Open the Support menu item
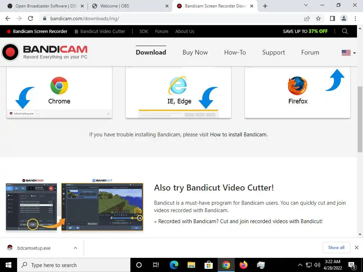 273,52
